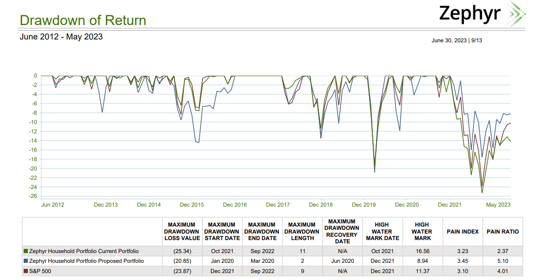This screenshot has width=546, height=280.
Task: Click the High Water Mark Date header
Action: [x=383, y=232]
